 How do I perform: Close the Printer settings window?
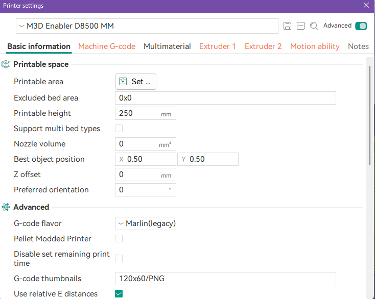coord(366,6)
